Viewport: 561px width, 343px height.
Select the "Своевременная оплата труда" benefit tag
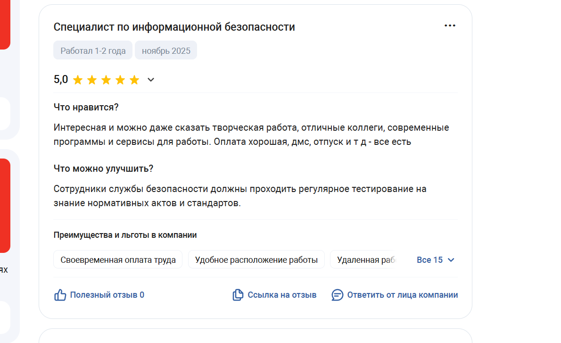click(x=118, y=260)
